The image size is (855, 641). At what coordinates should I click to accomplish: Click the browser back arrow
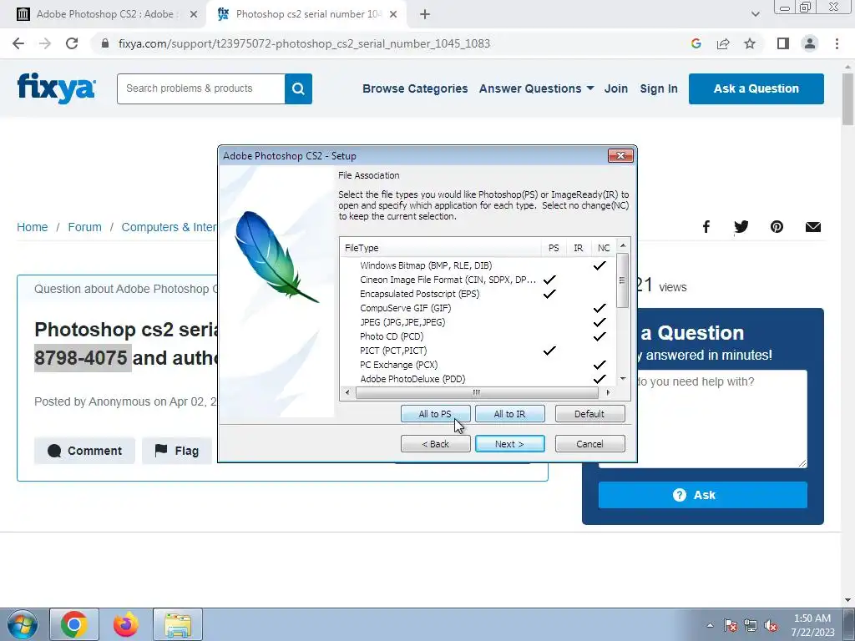pyautogui.click(x=18, y=43)
